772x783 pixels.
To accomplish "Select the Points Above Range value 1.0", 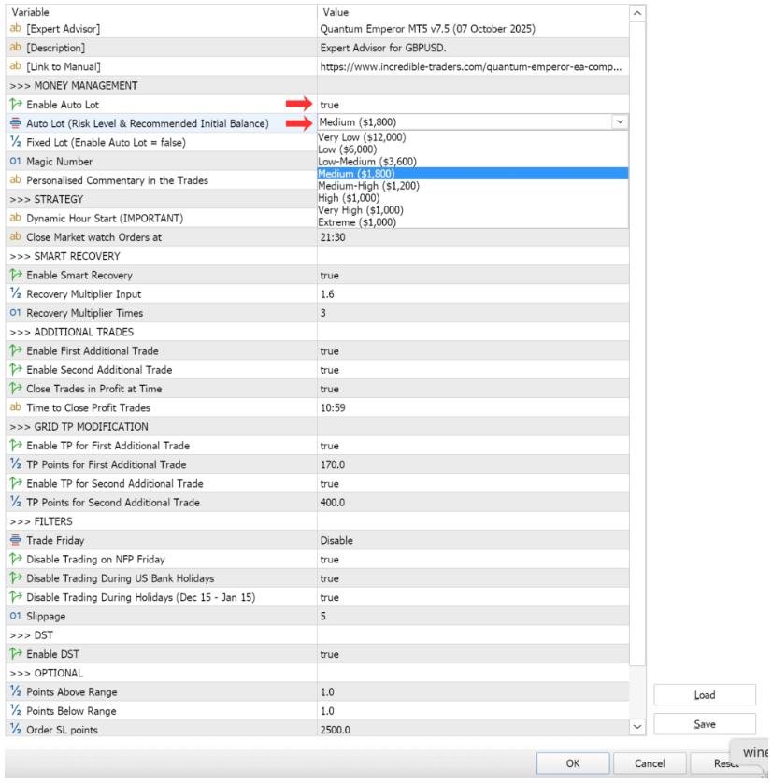I will tap(327, 692).
